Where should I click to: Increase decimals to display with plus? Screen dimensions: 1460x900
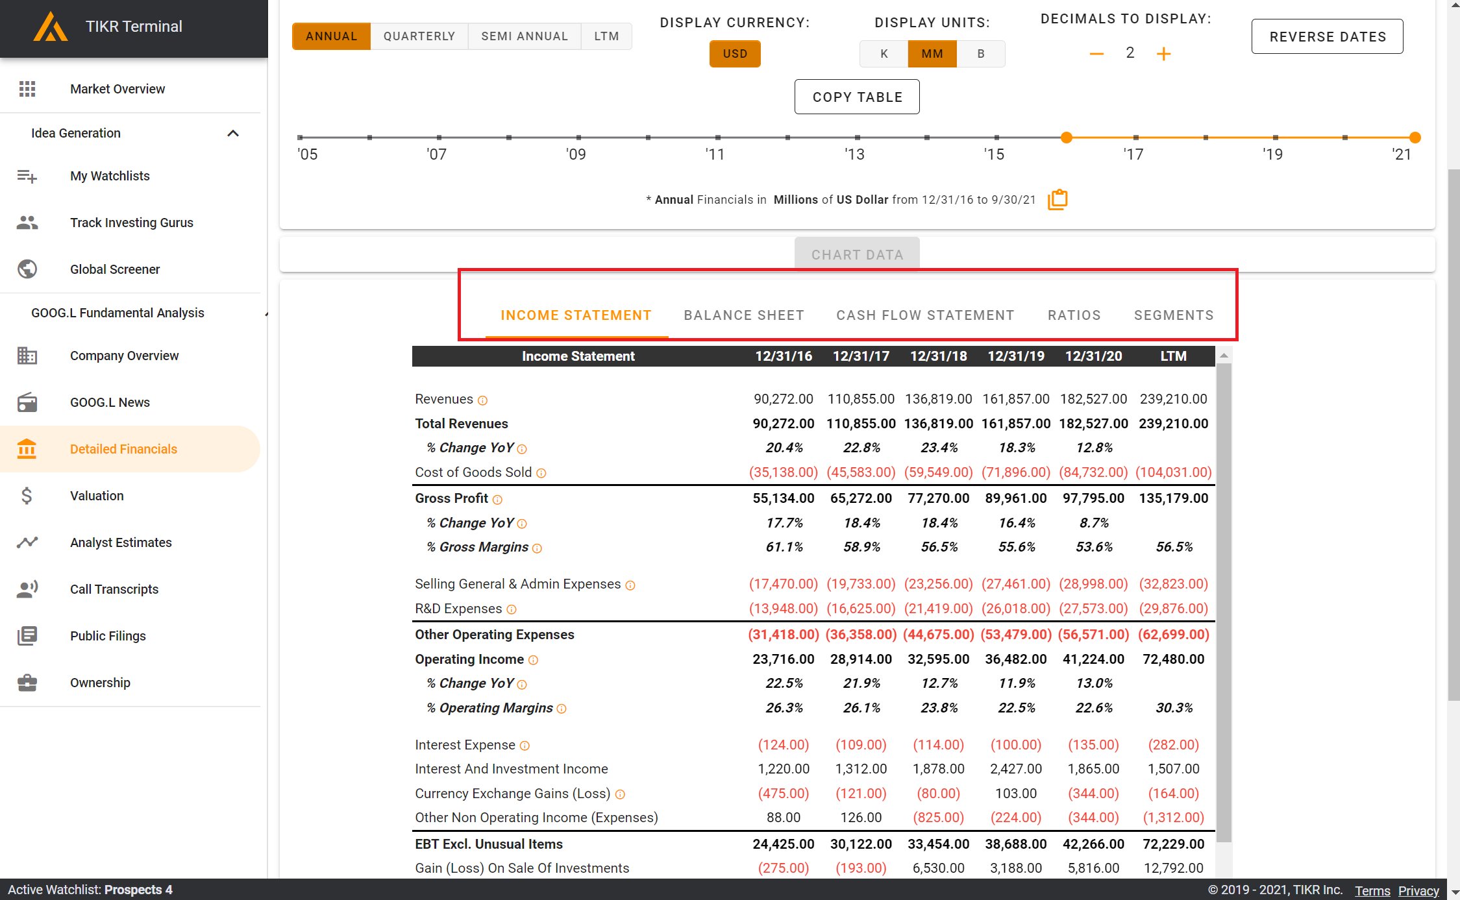pyautogui.click(x=1164, y=54)
